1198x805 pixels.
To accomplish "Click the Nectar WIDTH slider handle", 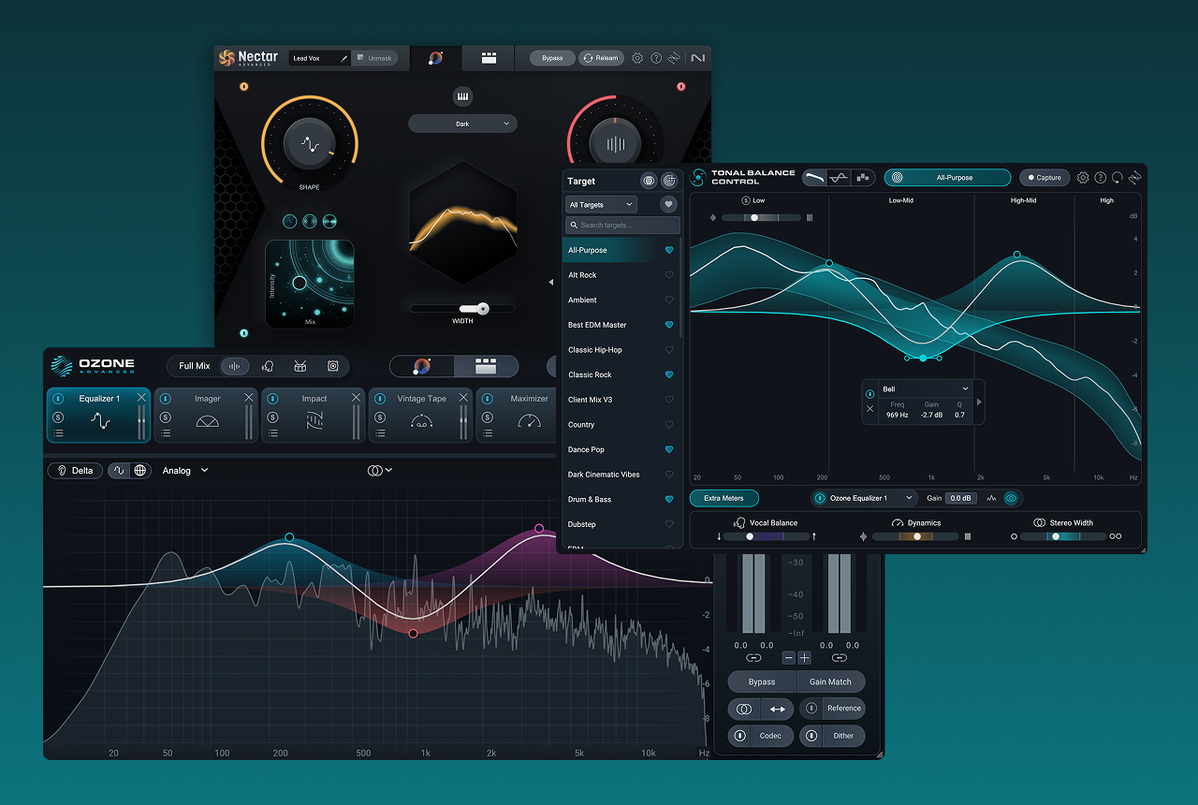I will pos(482,309).
